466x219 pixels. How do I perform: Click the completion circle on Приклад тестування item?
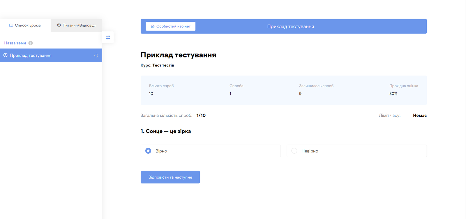(96, 56)
